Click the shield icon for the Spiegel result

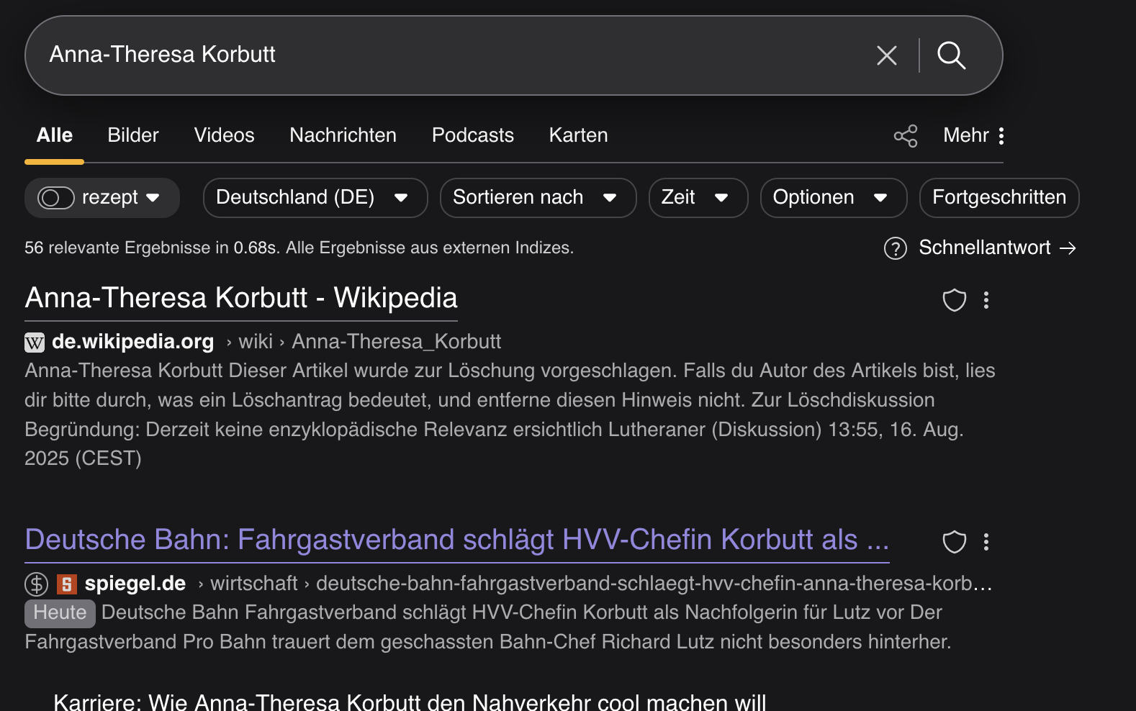tap(954, 542)
